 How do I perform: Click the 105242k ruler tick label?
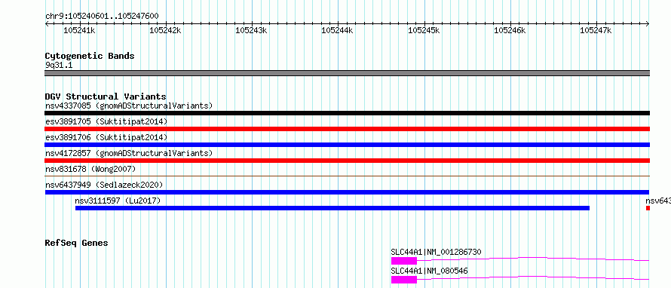[165, 30]
